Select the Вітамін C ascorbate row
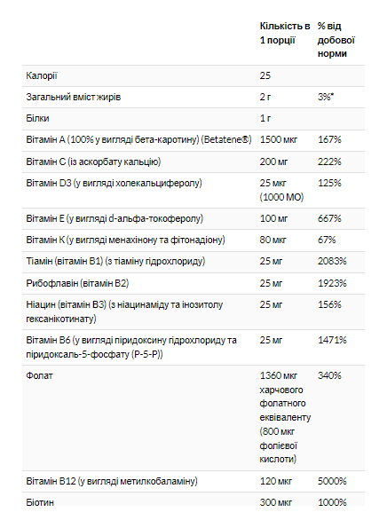Viewport: 387px width, 528px height. tap(193, 162)
